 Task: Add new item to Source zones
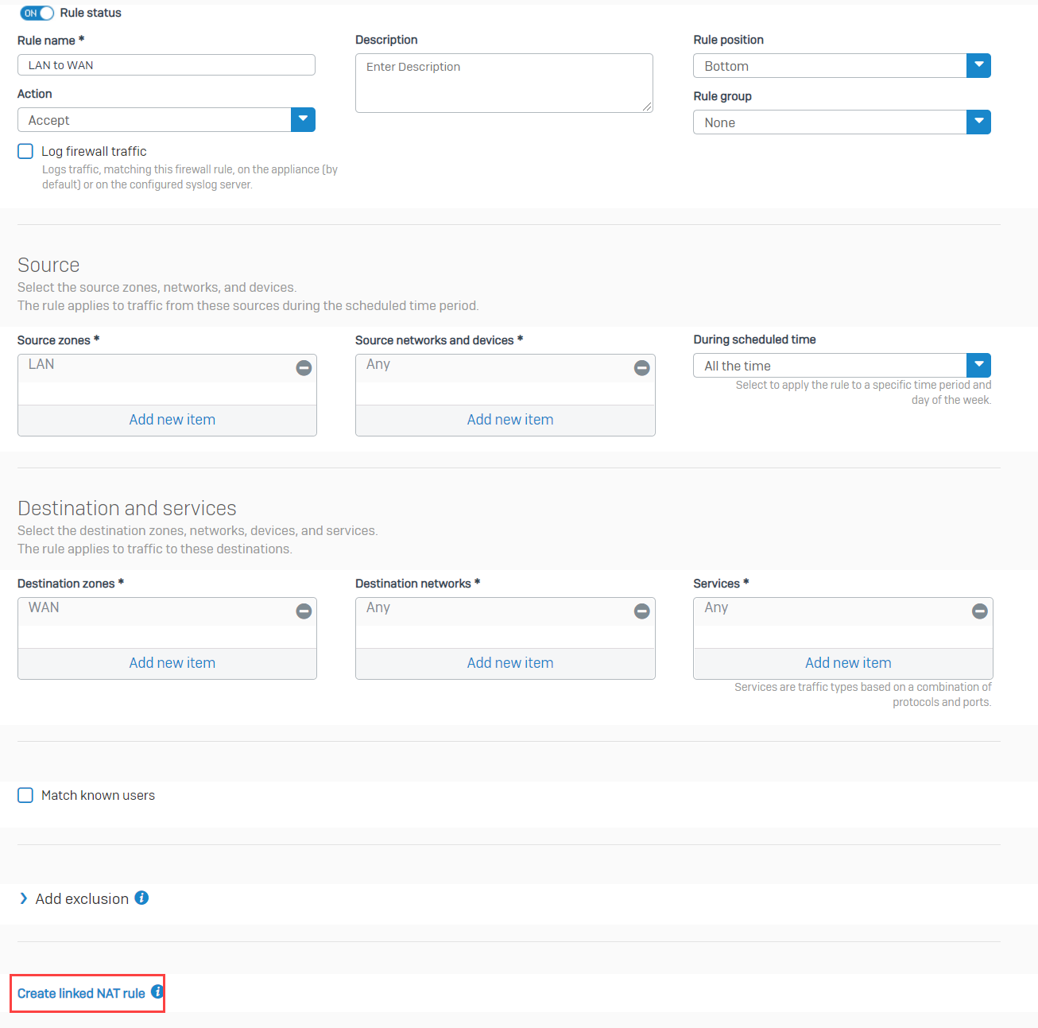[172, 420]
